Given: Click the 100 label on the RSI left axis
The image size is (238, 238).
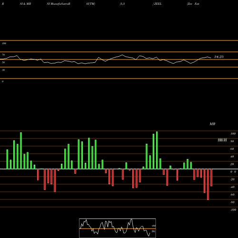Looking at the screenshot, I should (4, 43).
